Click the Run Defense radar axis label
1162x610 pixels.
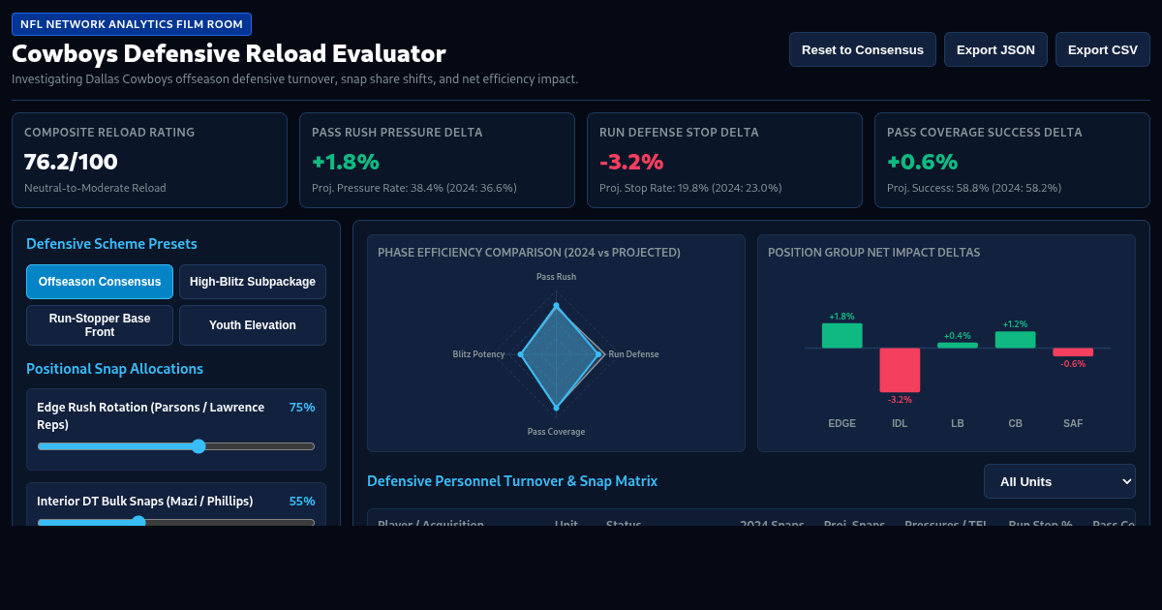pyautogui.click(x=633, y=354)
